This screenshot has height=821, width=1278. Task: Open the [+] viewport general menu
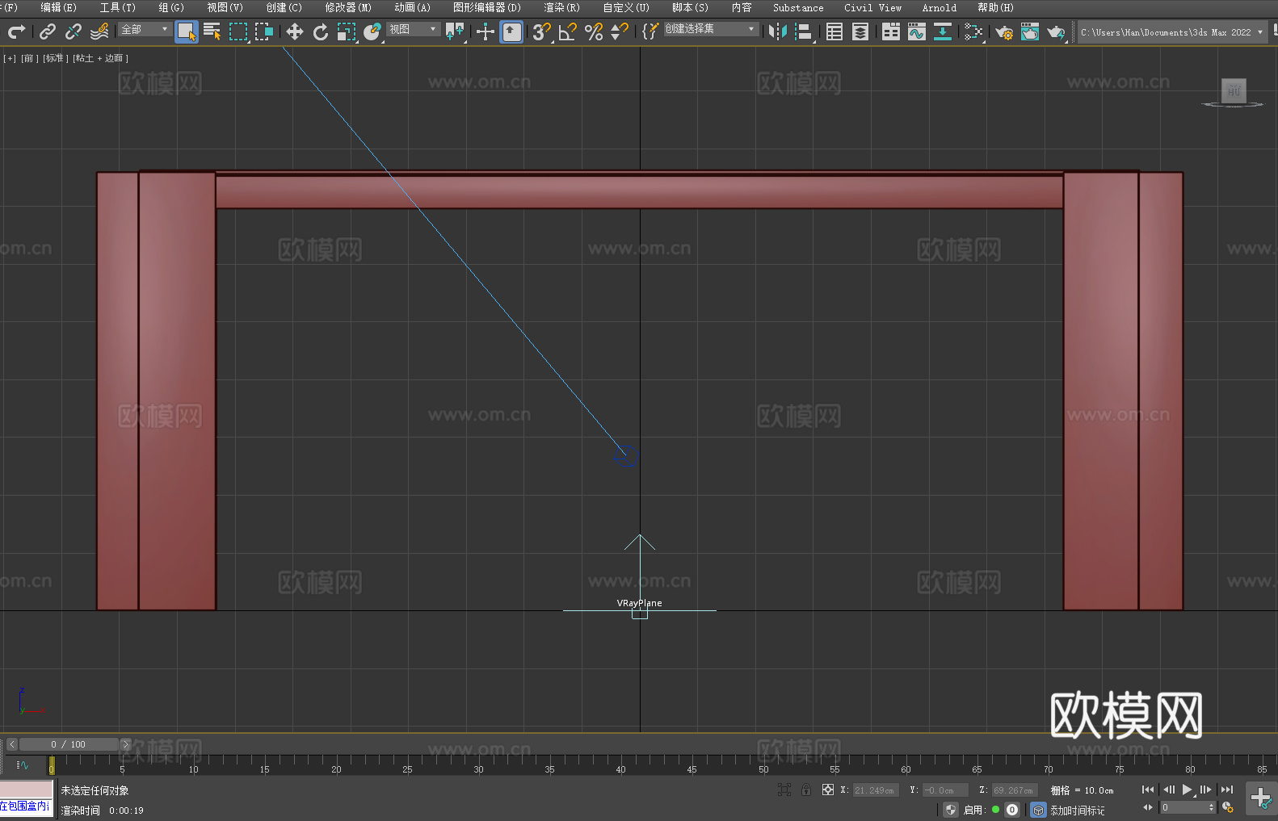[x=10, y=58]
